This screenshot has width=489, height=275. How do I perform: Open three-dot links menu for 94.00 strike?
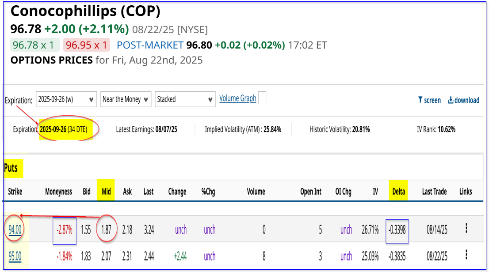click(x=466, y=228)
